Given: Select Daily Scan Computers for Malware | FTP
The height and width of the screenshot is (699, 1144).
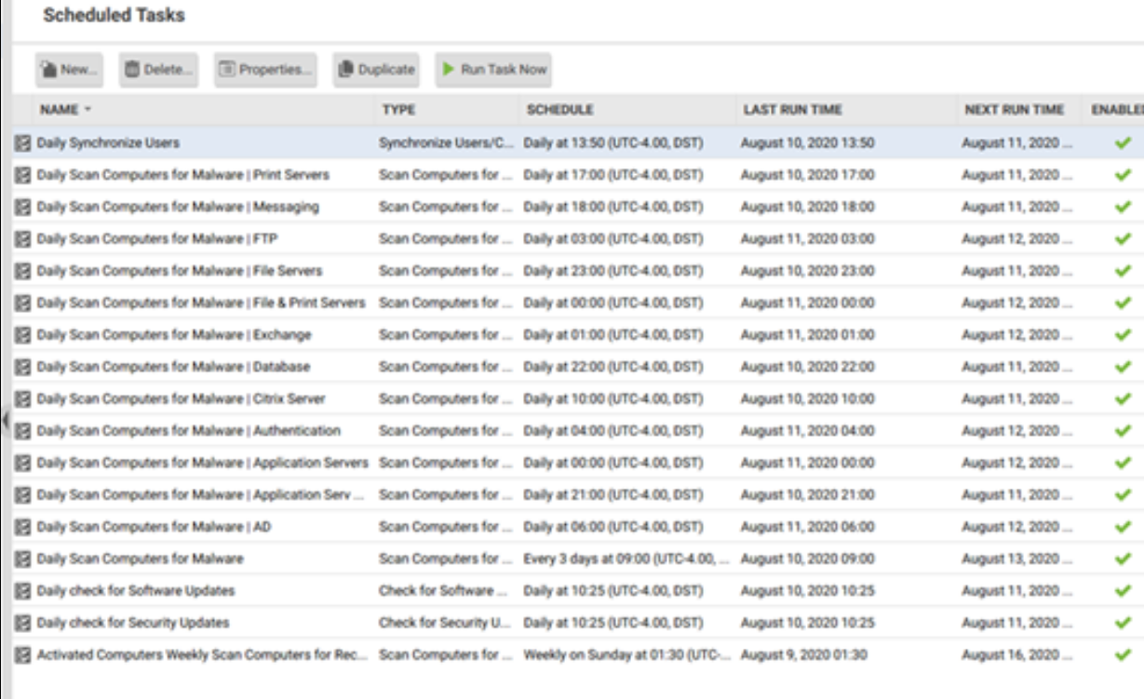Looking at the screenshot, I should (x=157, y=239).
